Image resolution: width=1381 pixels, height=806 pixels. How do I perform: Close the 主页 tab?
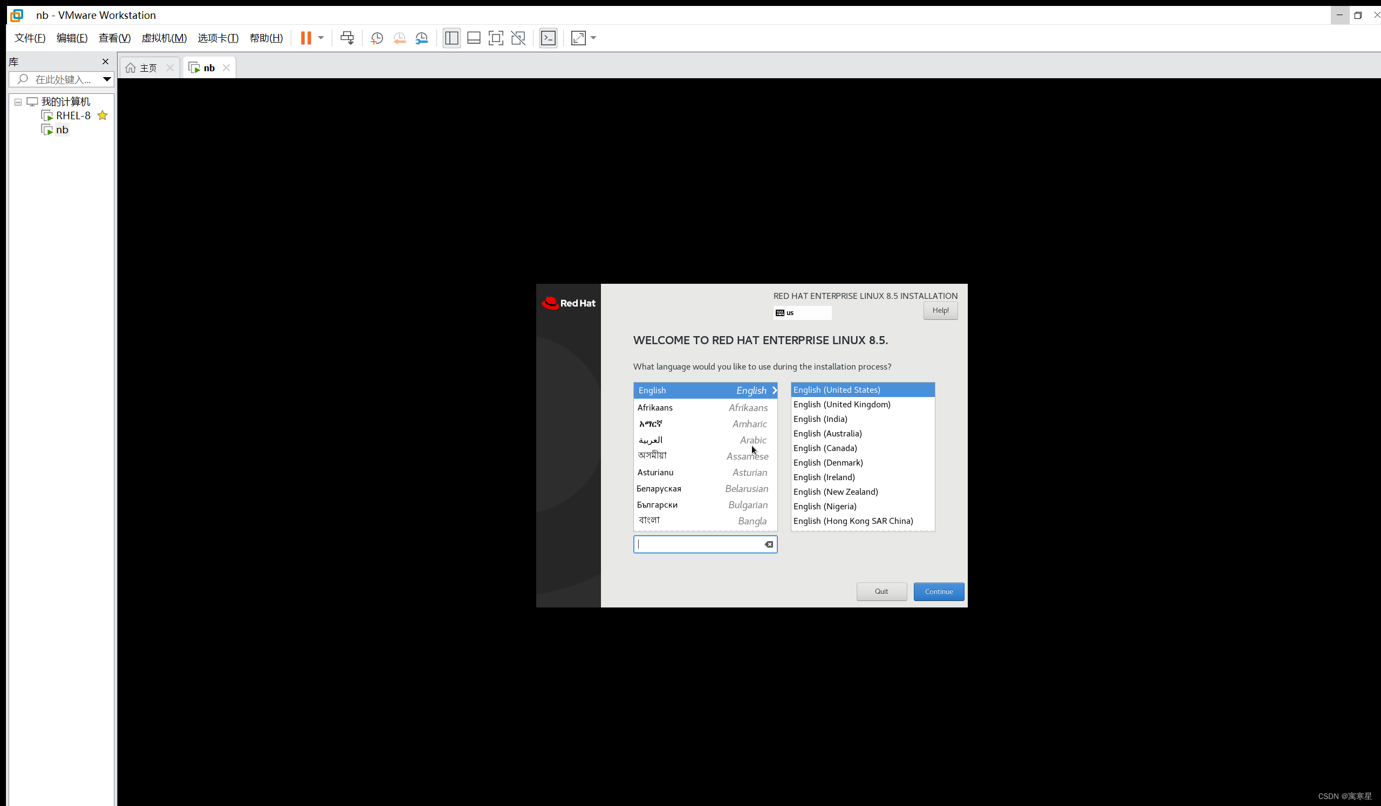click(x=170, y=68)
